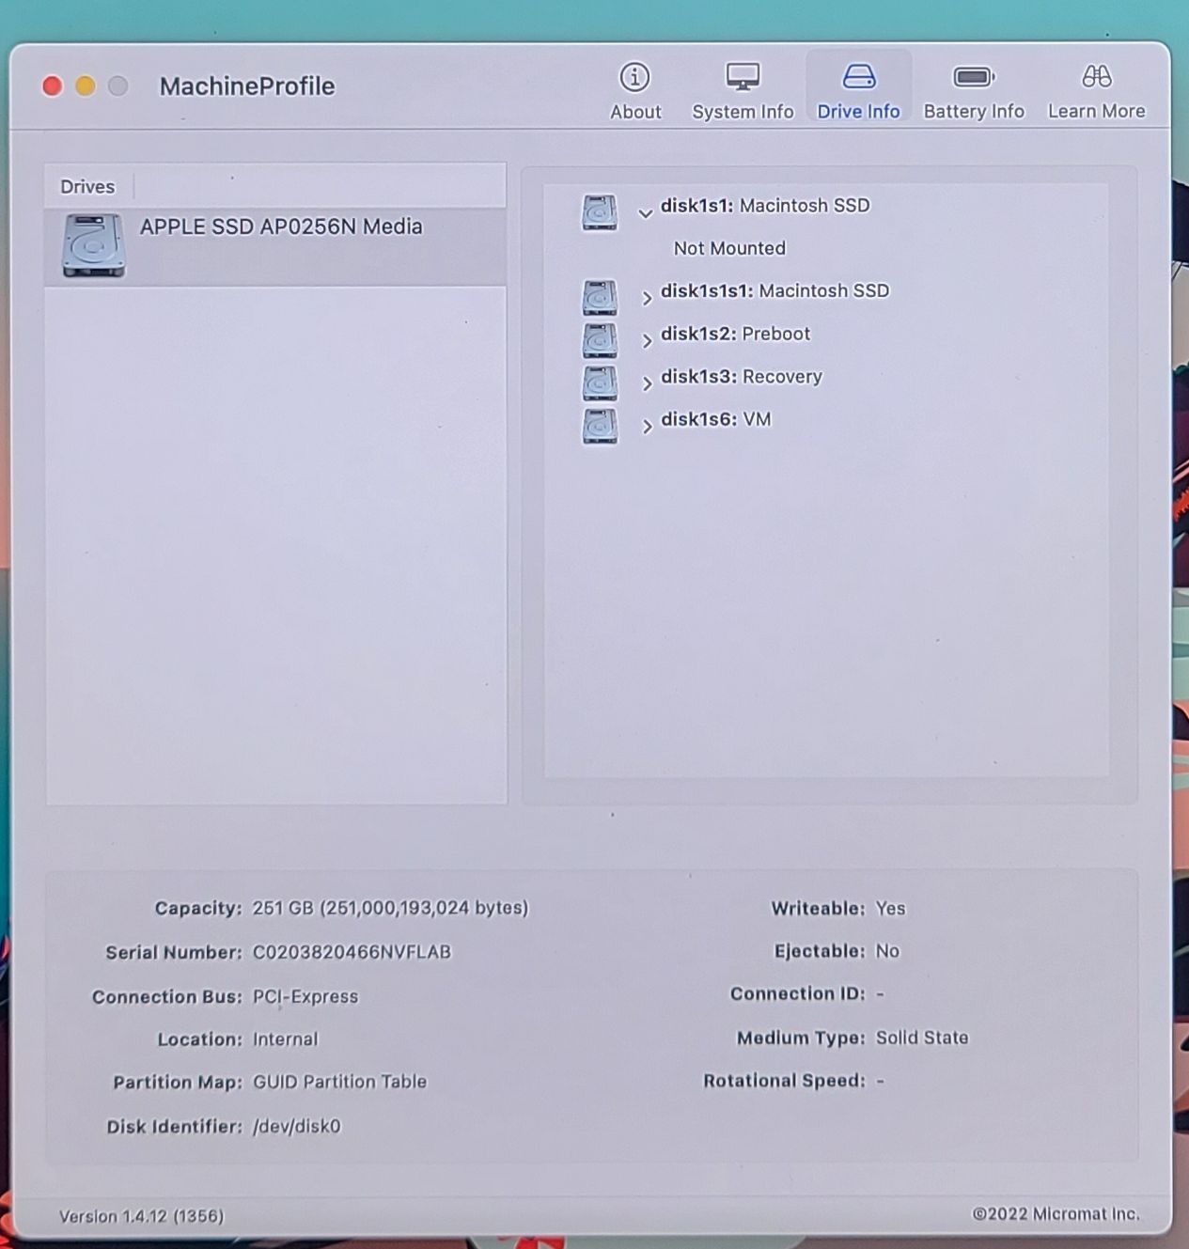
Task: Click the Drives column header
Action: [x=87, y=186]
